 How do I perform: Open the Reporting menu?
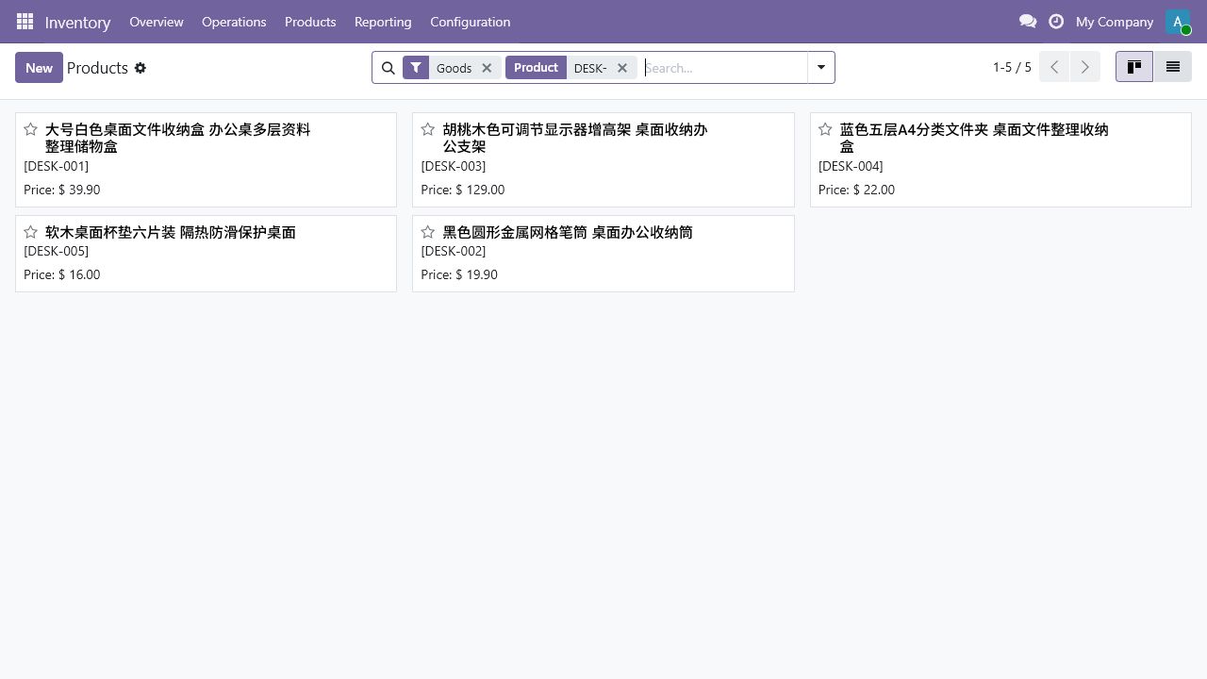[383, 22]
